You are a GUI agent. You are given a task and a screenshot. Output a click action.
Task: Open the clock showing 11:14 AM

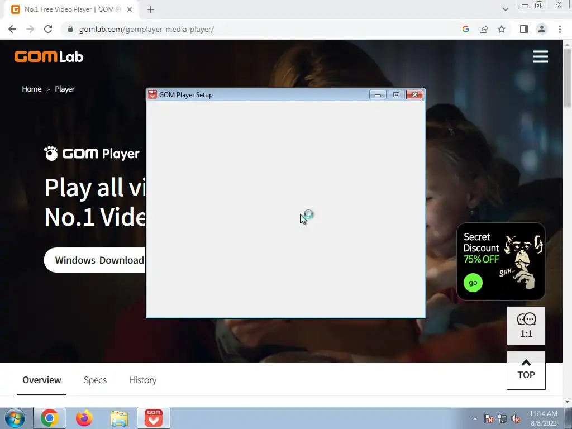(x=543, y=418)
